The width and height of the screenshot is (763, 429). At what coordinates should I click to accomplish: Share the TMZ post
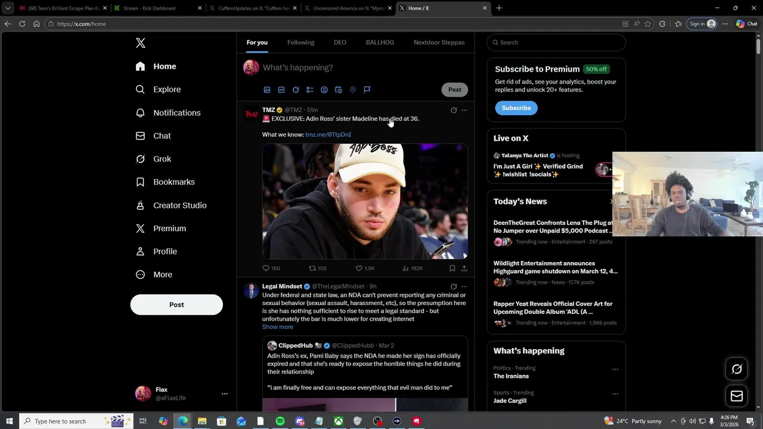(464, 268)
